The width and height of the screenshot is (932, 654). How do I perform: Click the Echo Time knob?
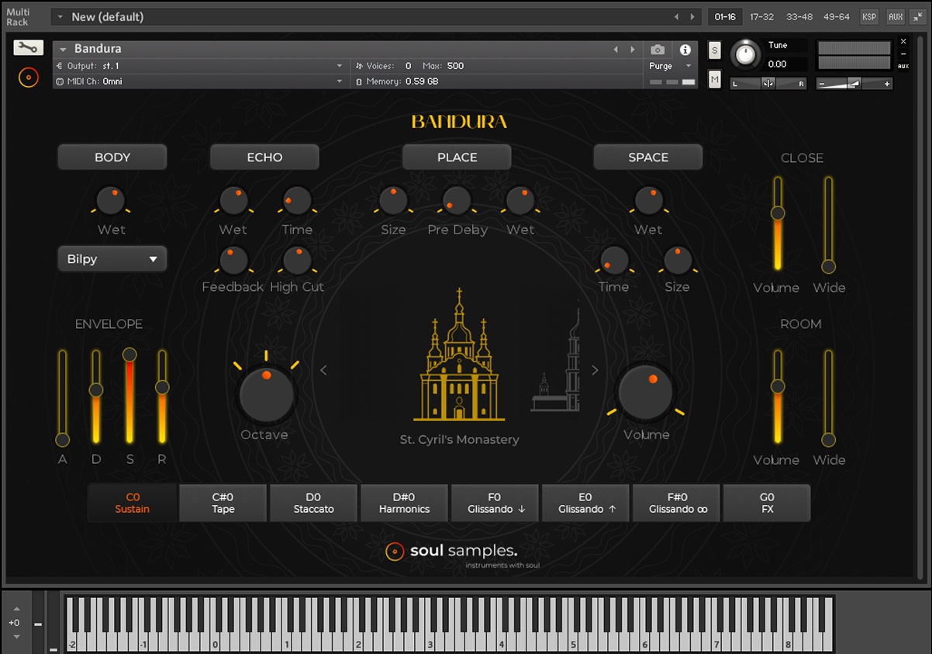[296, 201]
